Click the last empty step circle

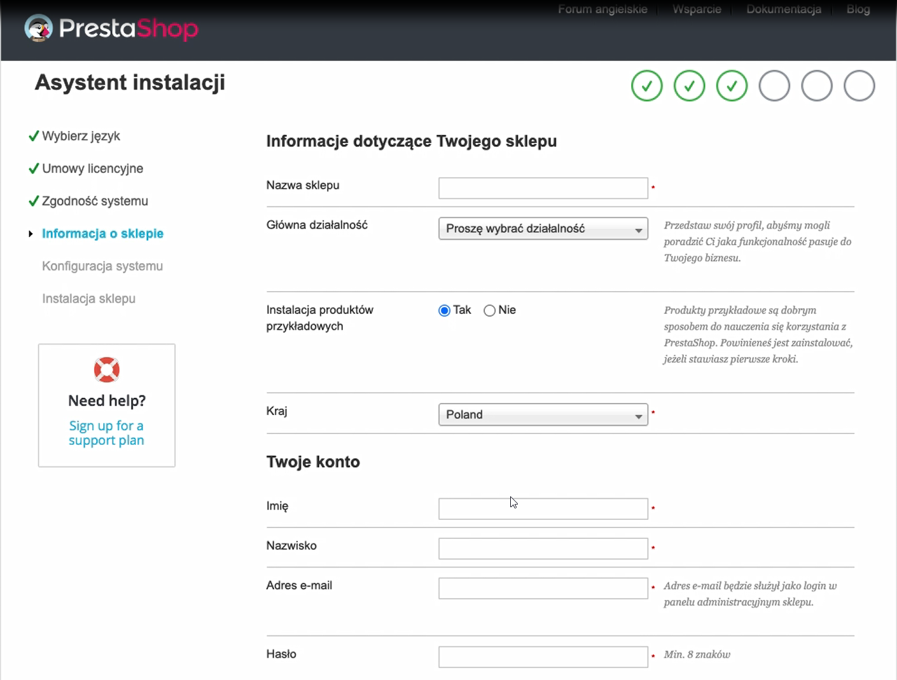coord(859,86)
